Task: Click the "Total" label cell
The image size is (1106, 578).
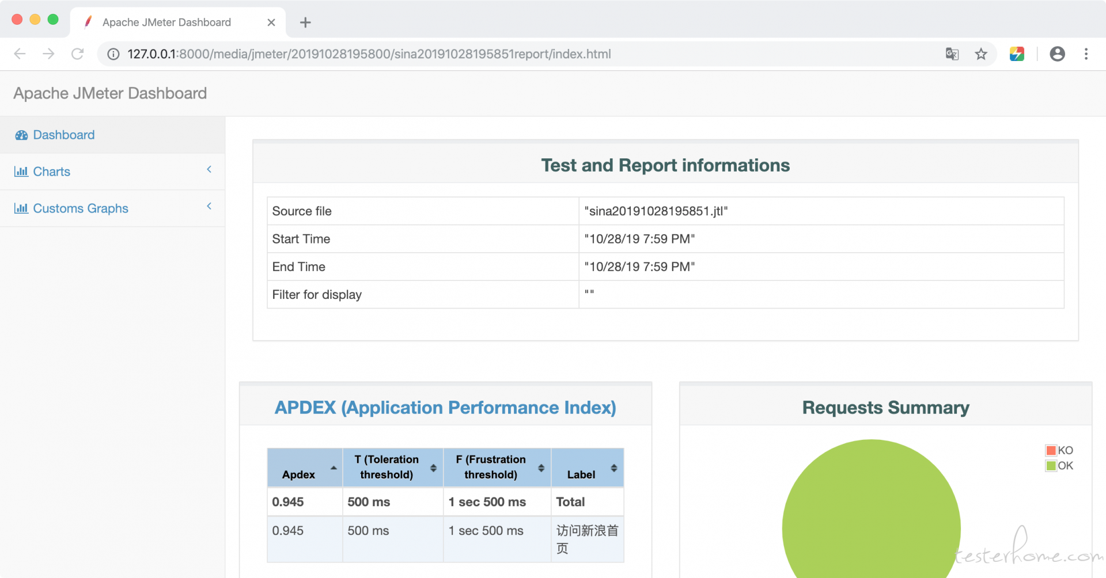Action: coord(588,502)
